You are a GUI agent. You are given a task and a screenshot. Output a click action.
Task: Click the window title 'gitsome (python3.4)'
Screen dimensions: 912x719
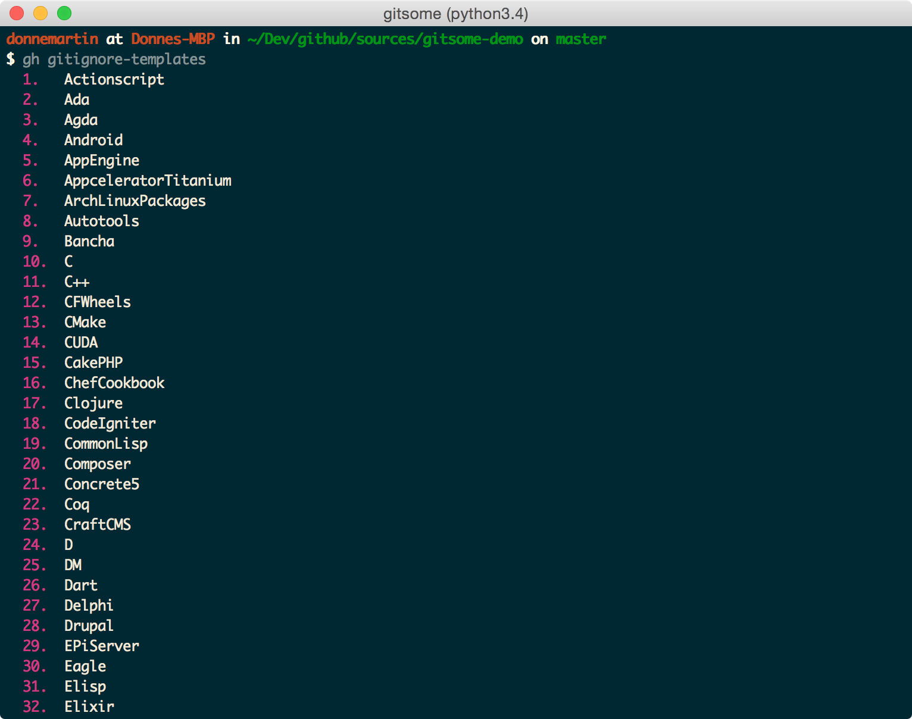click(x=455, y=14)
